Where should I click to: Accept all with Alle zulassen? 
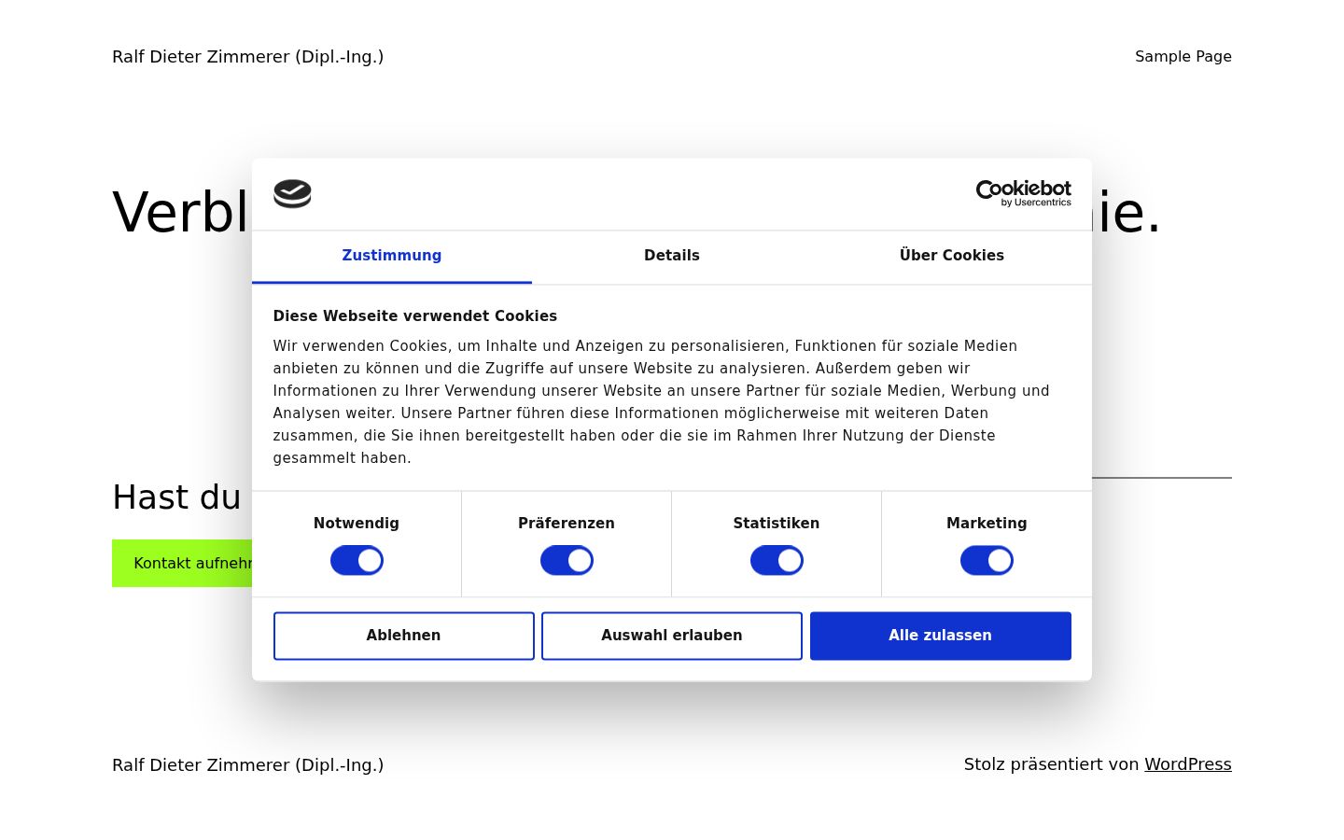pyautogui.click(x=941, y=636)
